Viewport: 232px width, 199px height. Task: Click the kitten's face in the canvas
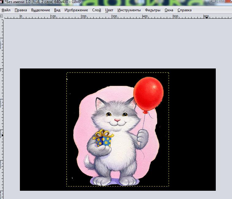point(116,115)
